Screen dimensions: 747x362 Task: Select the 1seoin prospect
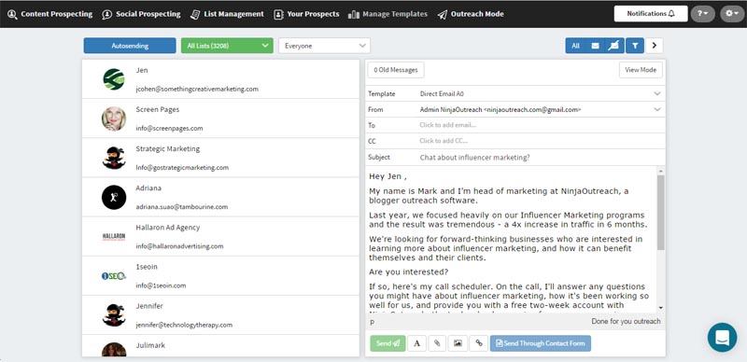pyautogui.click(x=220, y=276)
